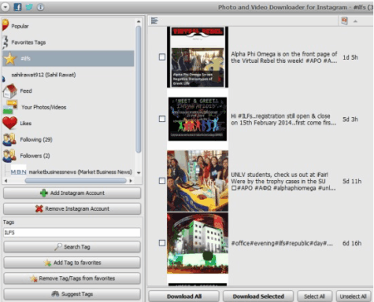The height and width of the screenshot is (302, 374).
Task: Click the Twitter bird icon
Action: pyautogui.click(x=29, y=7)
